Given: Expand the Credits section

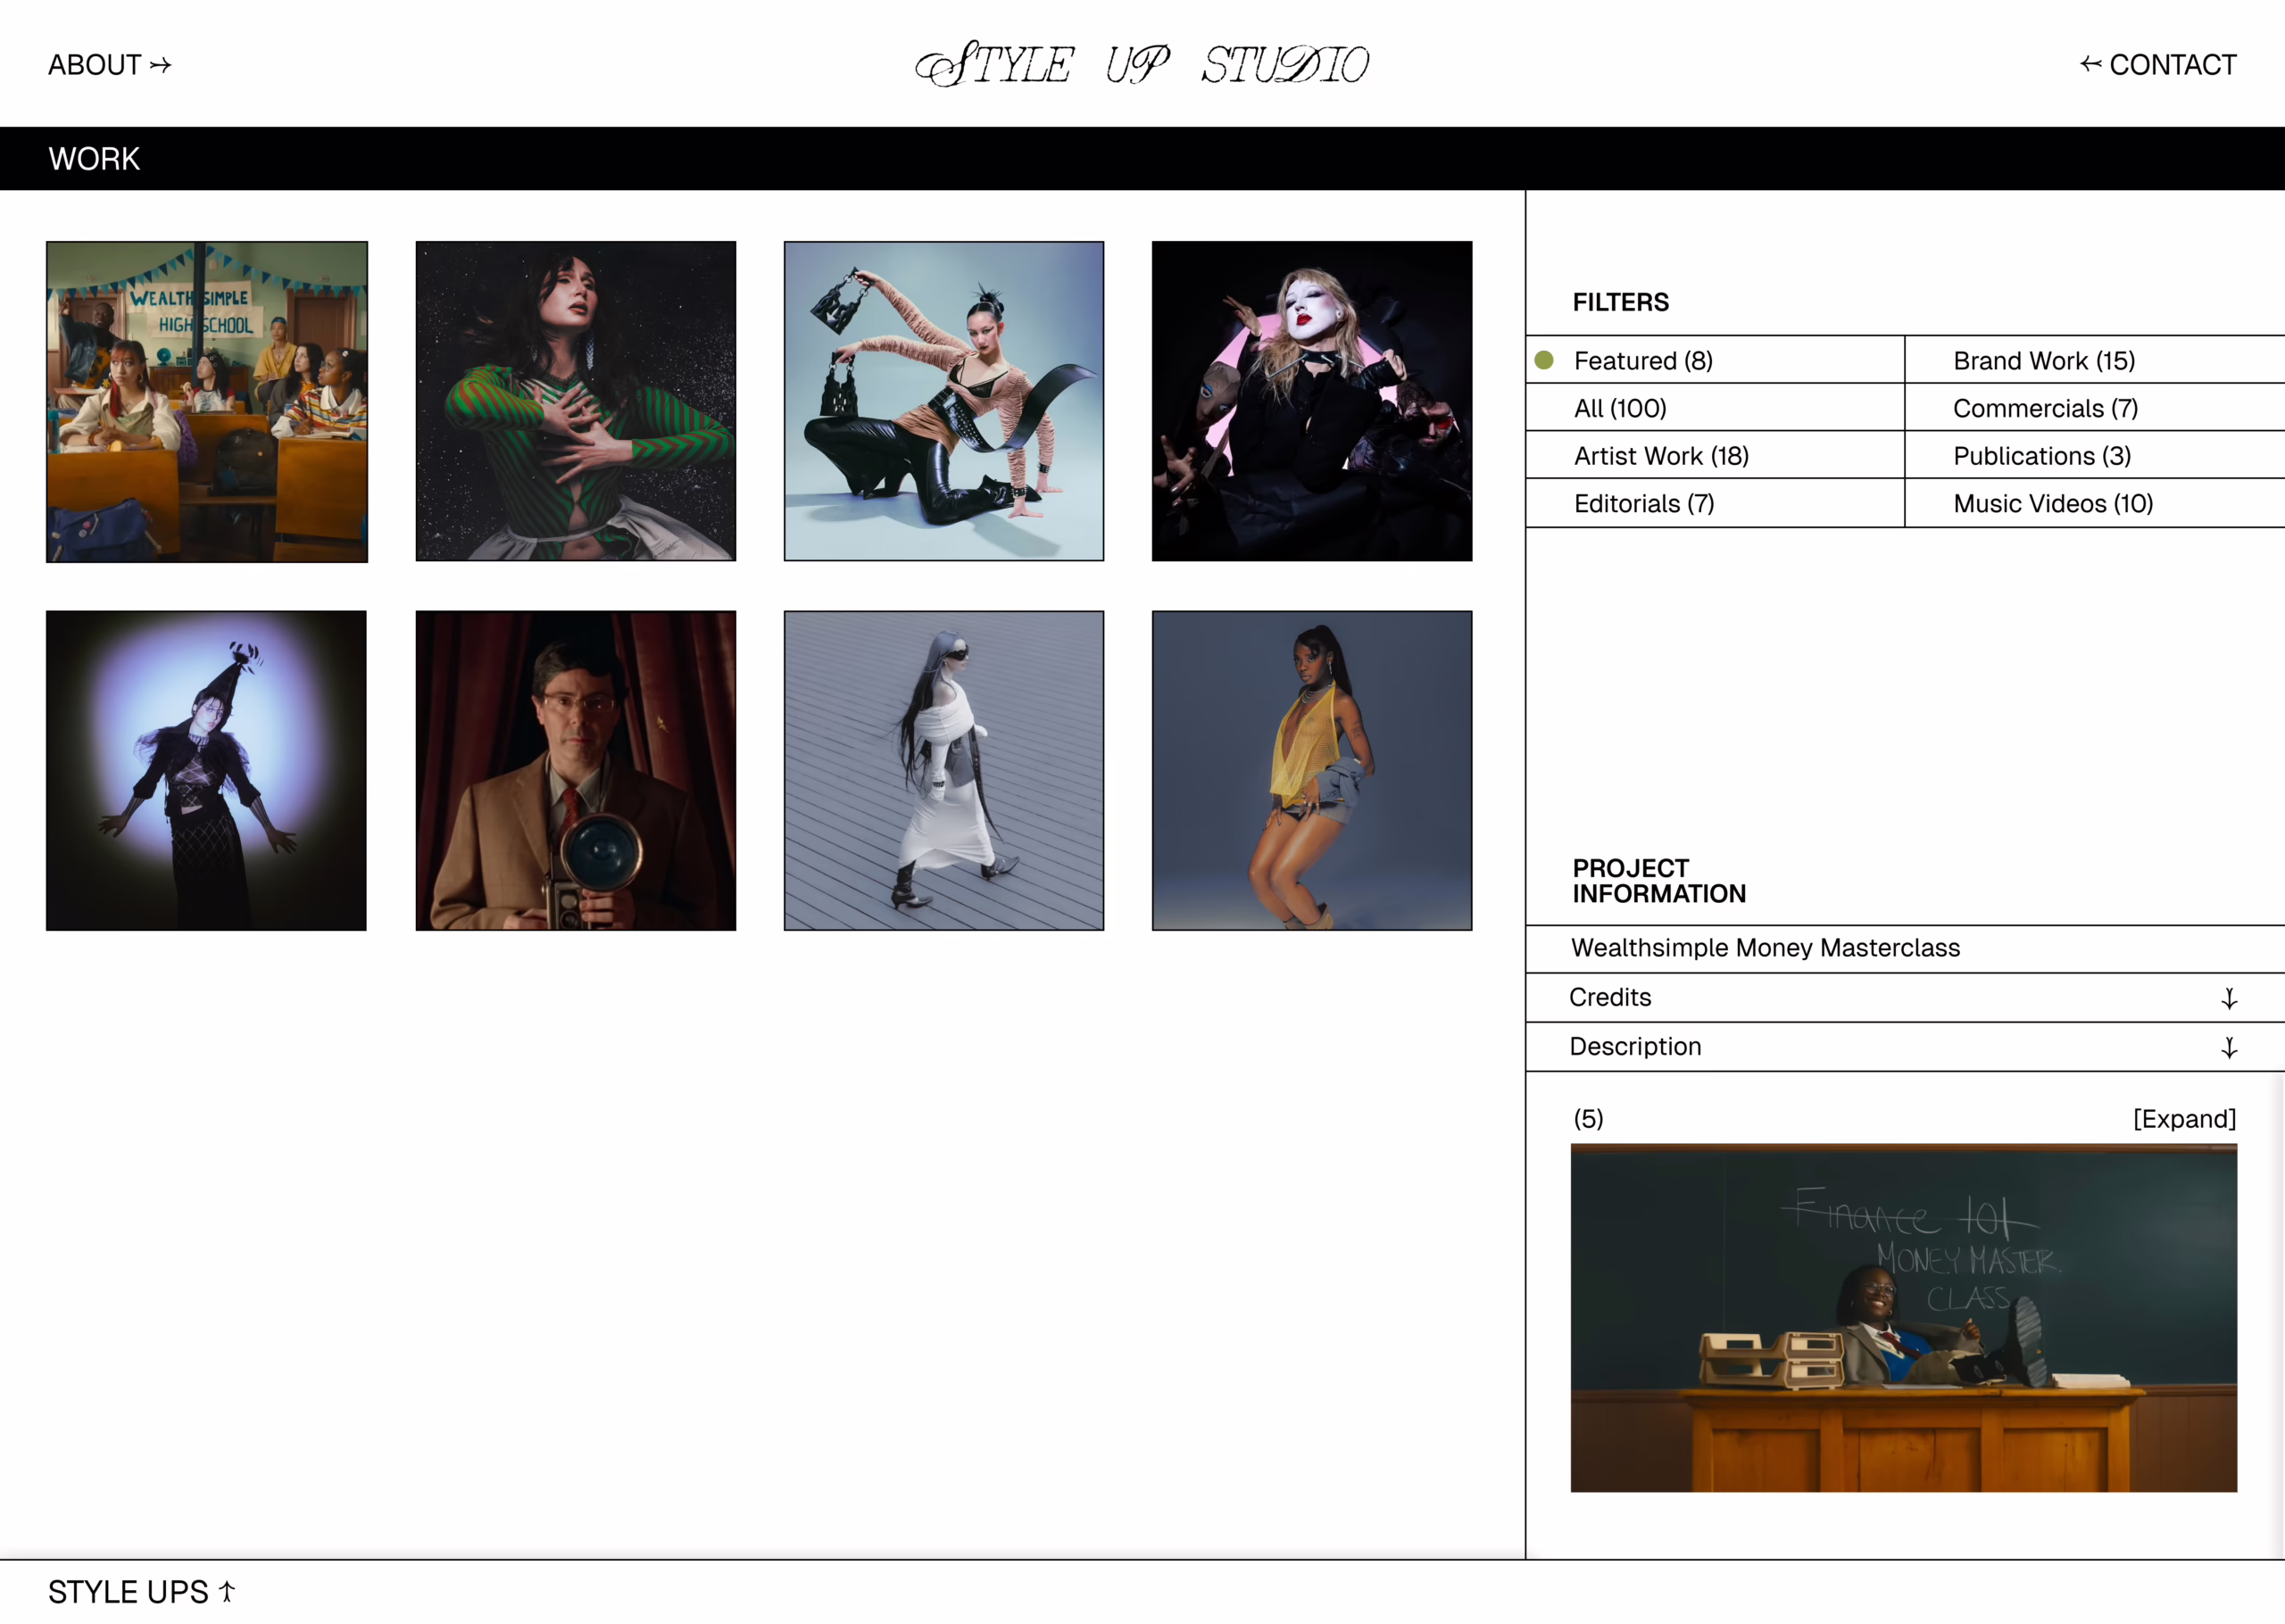Looking at the screenshot, I should coord(1610,997).
